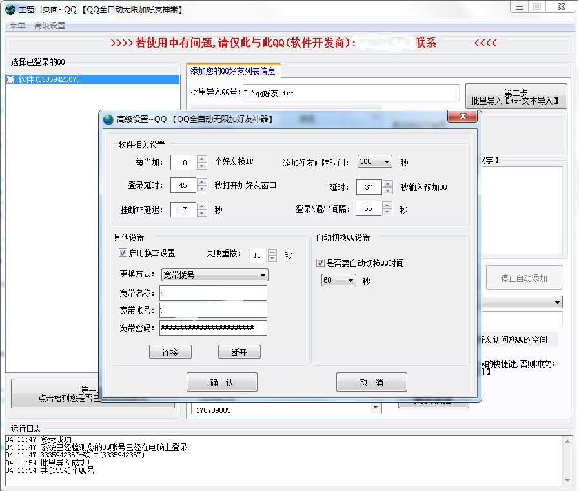The width and height of the screenshot is (579, 491).
Task: Click the 每当加 number field showing 10
Action: coord(183,163)
